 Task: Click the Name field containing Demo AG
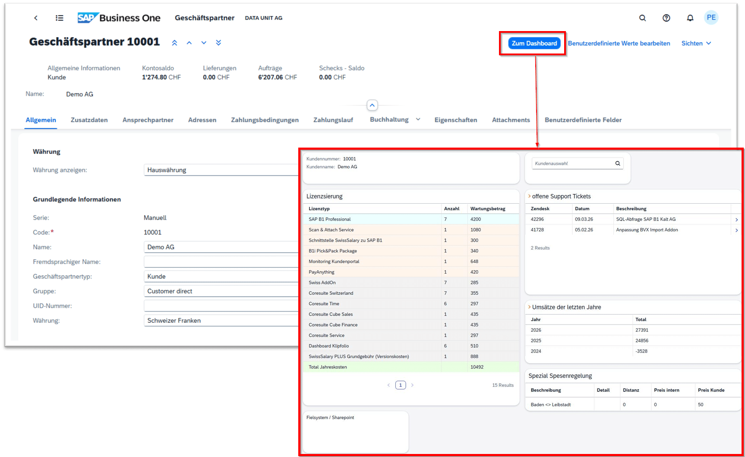coord(221,247)
